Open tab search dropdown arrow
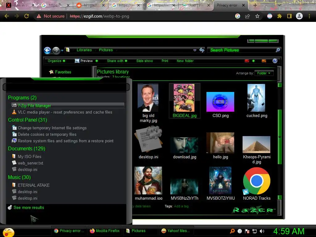This screenshot has height=237, width=316. [279, 5]
